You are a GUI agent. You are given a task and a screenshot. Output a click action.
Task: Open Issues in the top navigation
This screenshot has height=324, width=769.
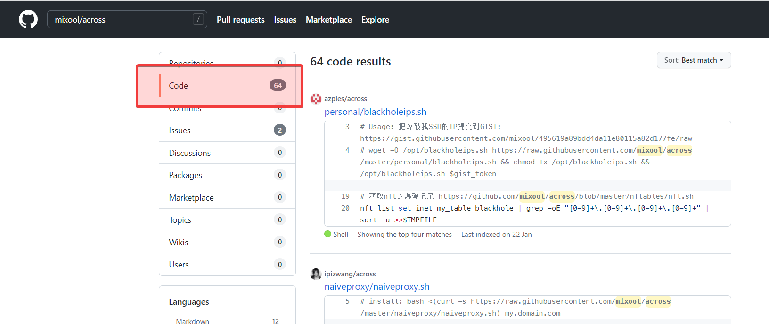click(x=285, y=20)
